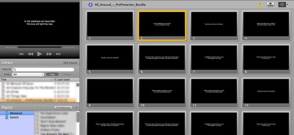Screen dimensions: 294x135
Task: Toggle the Title search mode
Action: (x=52, y=75)
